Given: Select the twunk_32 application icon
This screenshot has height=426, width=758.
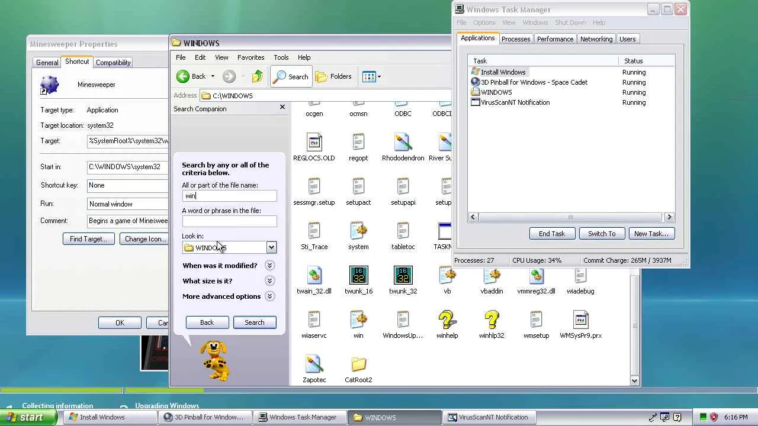Looking at the screenshot, I should (403, 275).
